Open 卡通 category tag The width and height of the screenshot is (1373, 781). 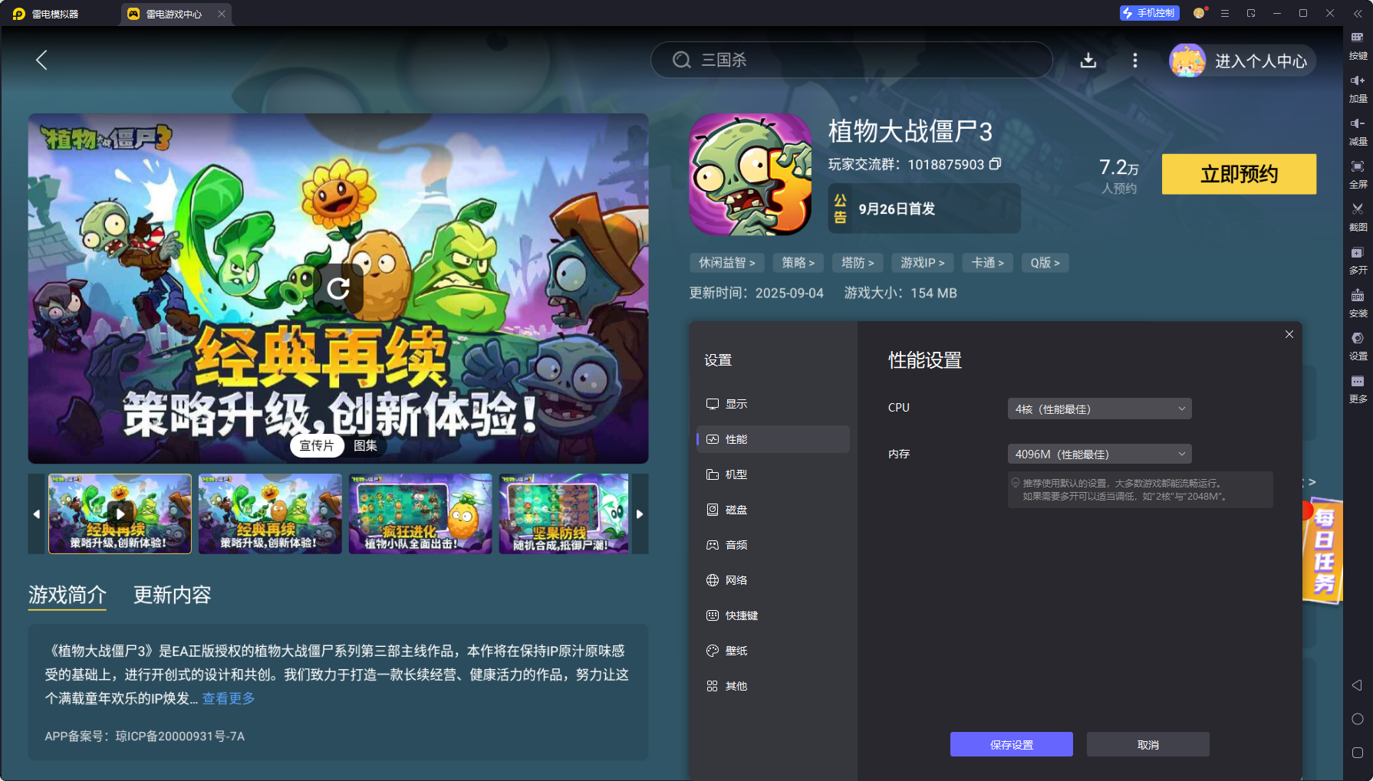click(x=987, y=263)
